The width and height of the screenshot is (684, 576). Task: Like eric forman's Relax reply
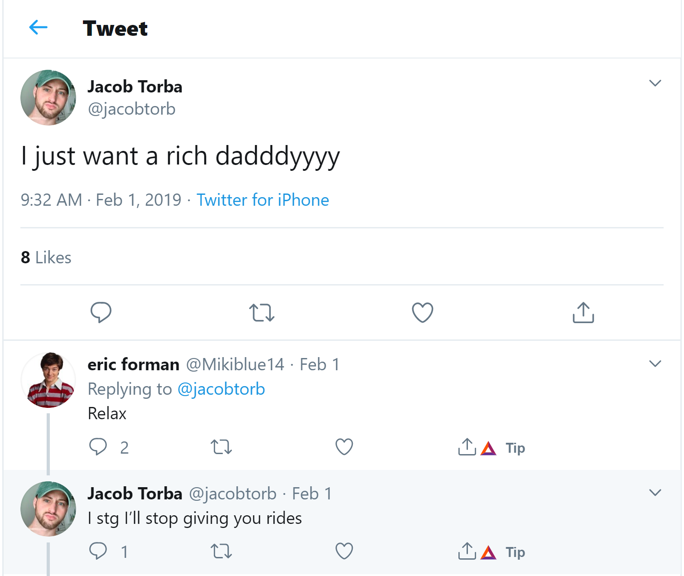pyautogui.click(x=344, y=447)
